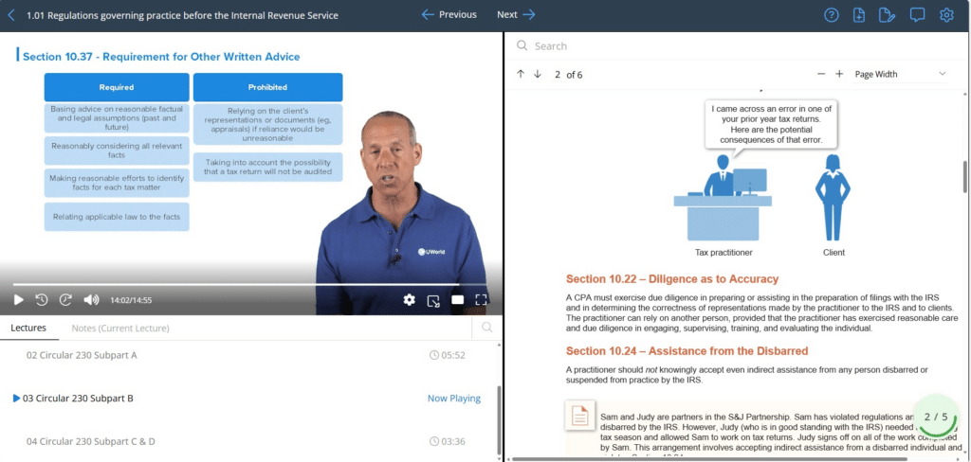
Task: Click the Client figure label
Action: (x=834, y=253)
